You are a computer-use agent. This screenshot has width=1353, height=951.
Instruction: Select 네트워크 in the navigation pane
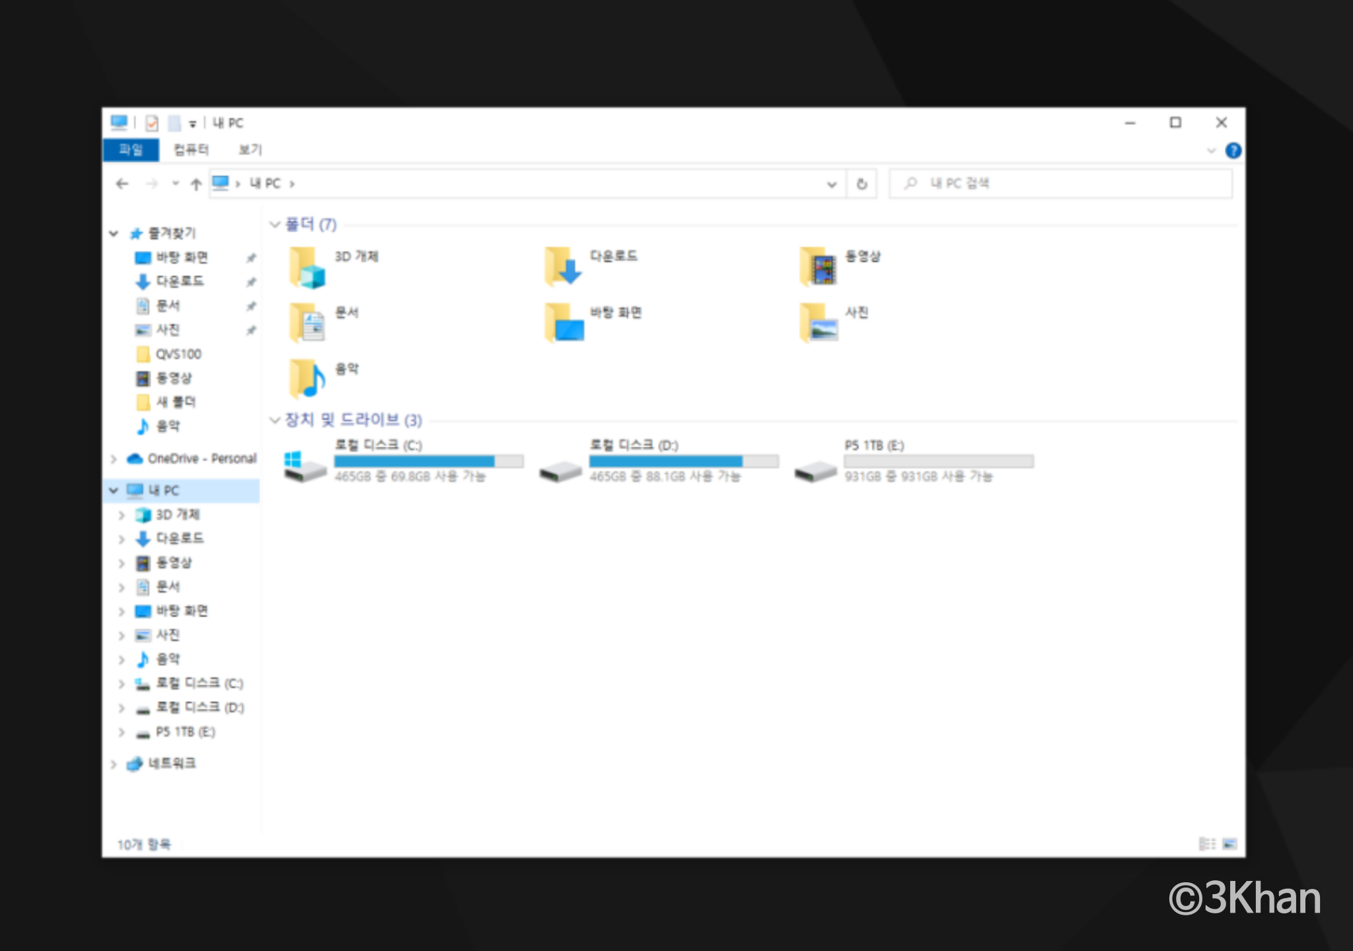[x=171, y=763]
